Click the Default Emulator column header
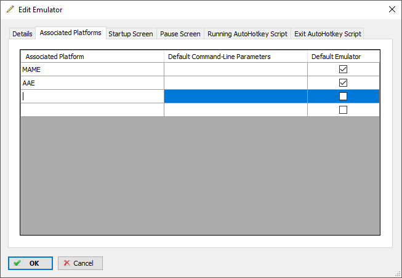The image size is (402, 278). point(344,57)
